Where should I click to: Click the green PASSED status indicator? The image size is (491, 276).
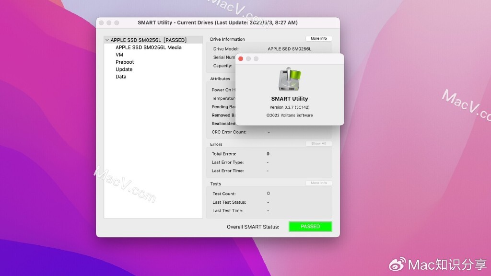point(310,227)
